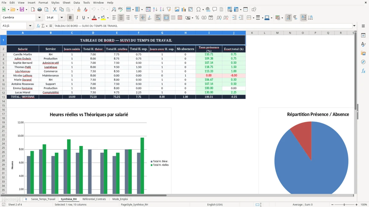The width and height of the screenshot is (369, 207).
Task: Click the Insert Pivot Table icon
Action: coord(191,10)
